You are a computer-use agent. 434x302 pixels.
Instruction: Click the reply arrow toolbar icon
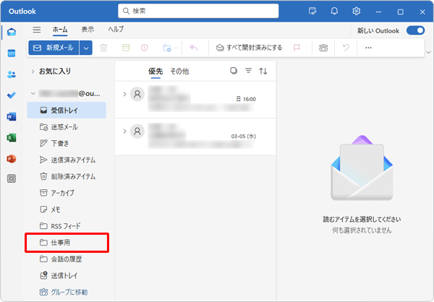(x=194, y=48)
